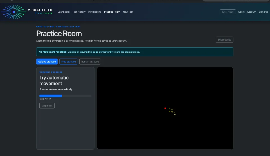
Task: Start a New Test from the navigation
Action: [x=128, y=12]
